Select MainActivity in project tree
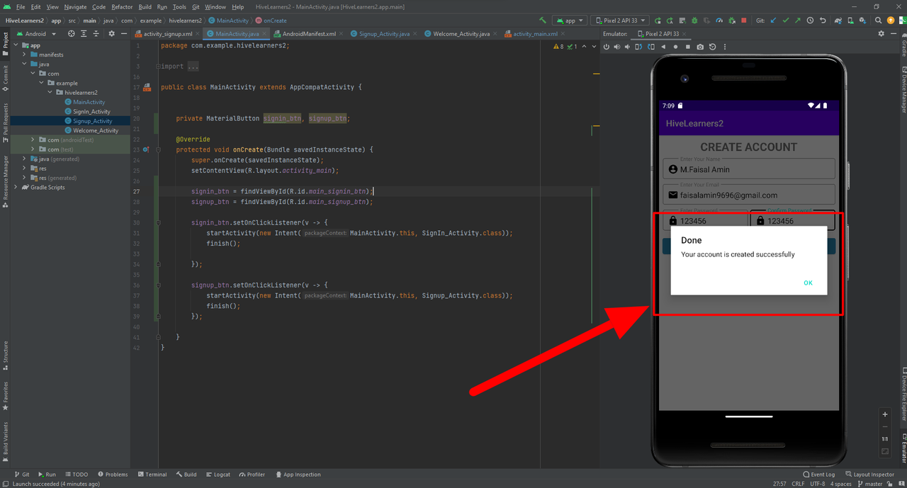This screenshot has height=488, width=907. pyautogui.click(x=89, y=102)
